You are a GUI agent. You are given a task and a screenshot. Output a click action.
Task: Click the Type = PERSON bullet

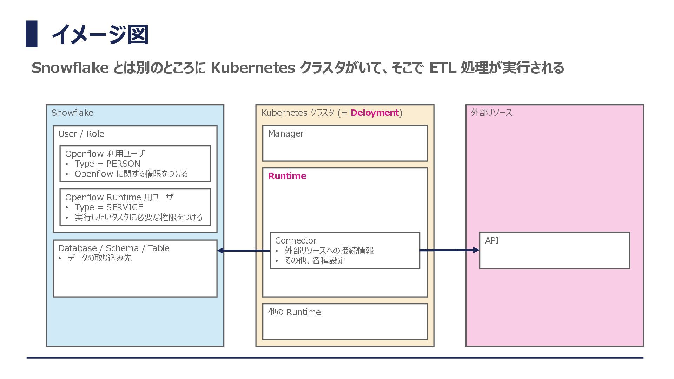[107, 164]
